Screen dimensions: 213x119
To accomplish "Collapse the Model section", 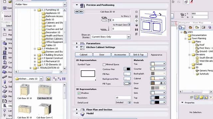I will click(77, 113).
